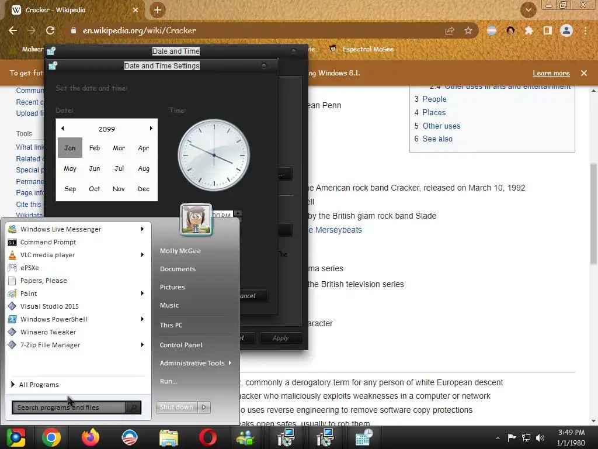
Task: Open Papers, Please from Start menu
Action: (x=77, y=281)
